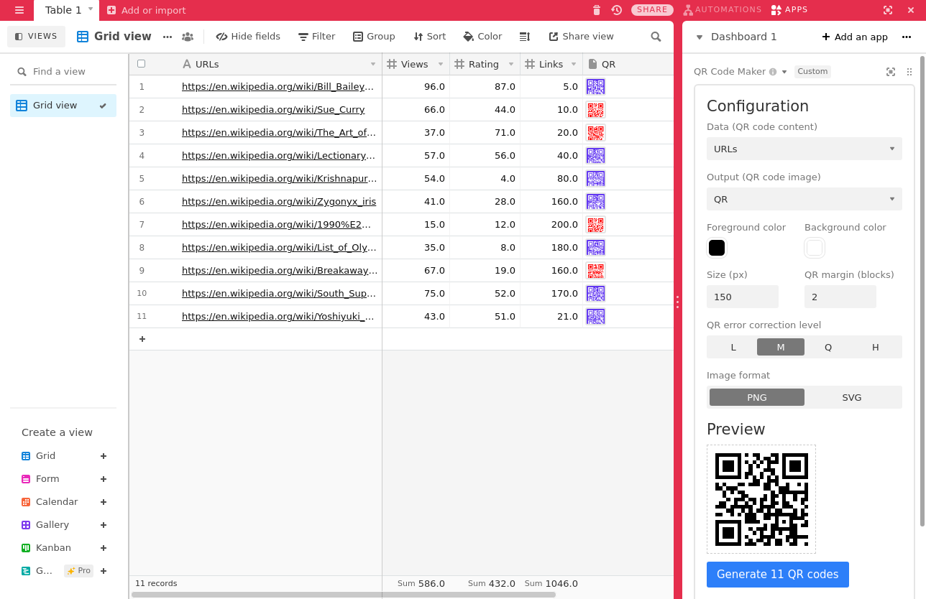Add a new Kanban view with plus

tap(104, 548)
